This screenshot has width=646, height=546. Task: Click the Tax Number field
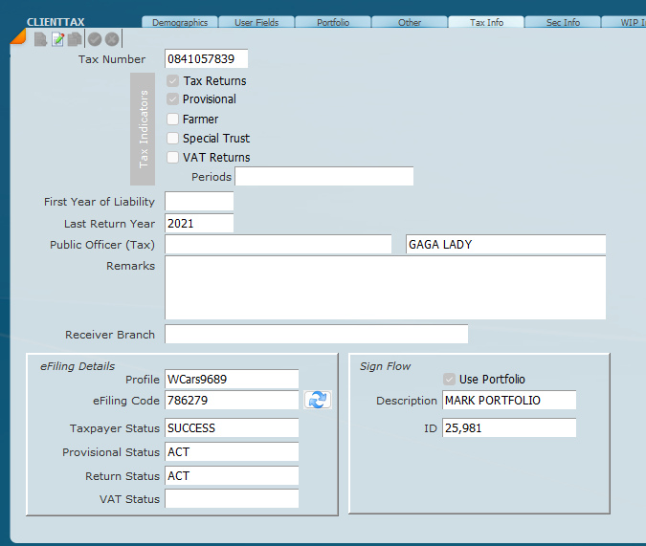pyautogui.click(x=206, y=59)
